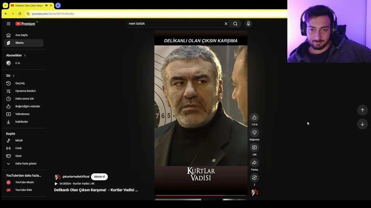Close the Delikanlı Olan Çıksın tab
Viewport: 371px width, 208px height.
click(51, 5)
